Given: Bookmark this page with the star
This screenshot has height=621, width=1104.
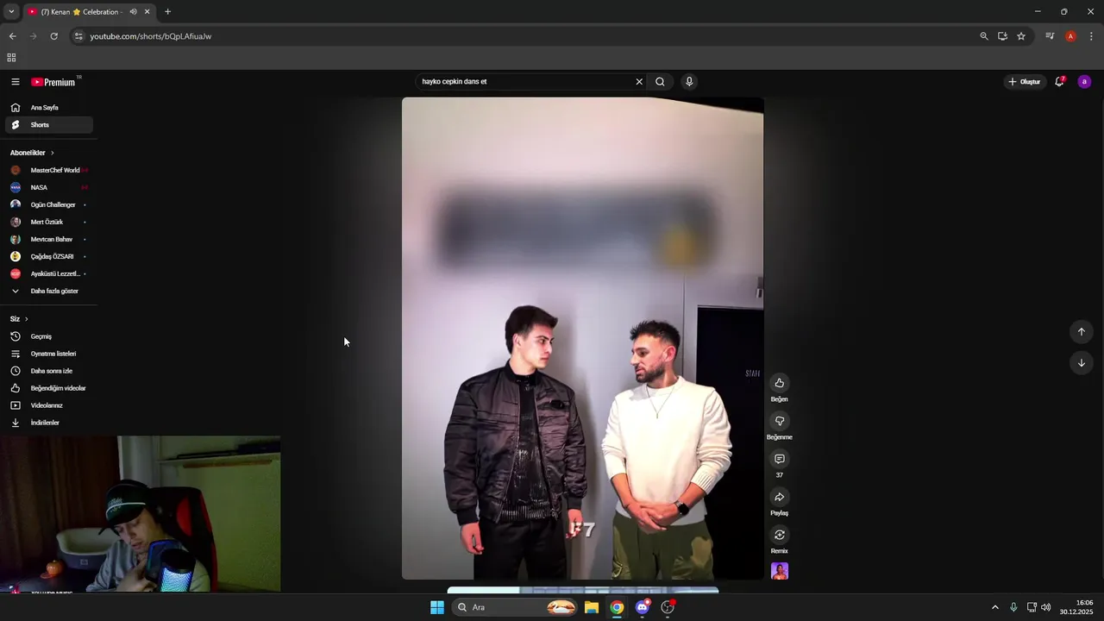Looking at the screenshot, I should tap(1021, 36).
